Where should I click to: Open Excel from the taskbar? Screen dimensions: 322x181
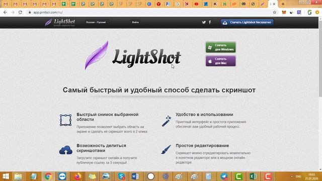253,176
